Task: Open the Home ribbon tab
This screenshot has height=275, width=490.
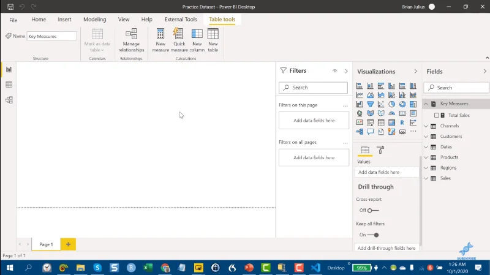Action: pos(39,20)
